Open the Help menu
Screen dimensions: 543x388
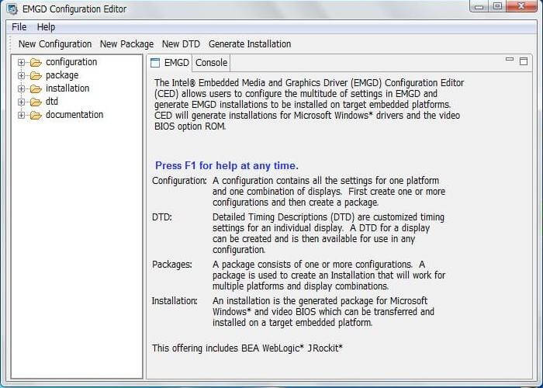[x=46, y=27]
